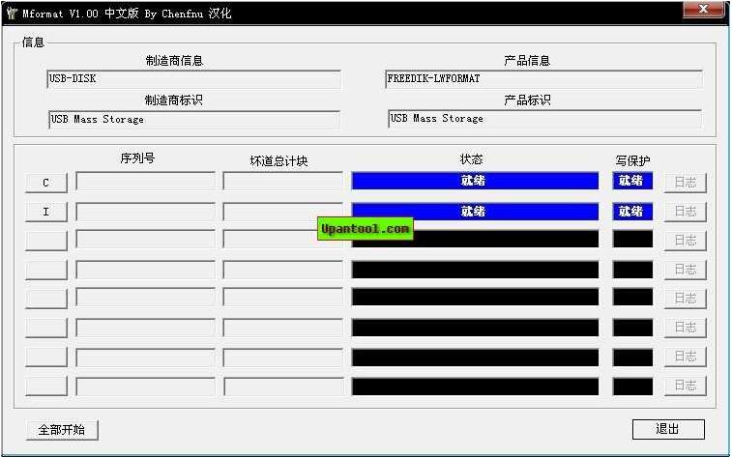
Task: Select the drive I button
Action: [x=45, y=212]
